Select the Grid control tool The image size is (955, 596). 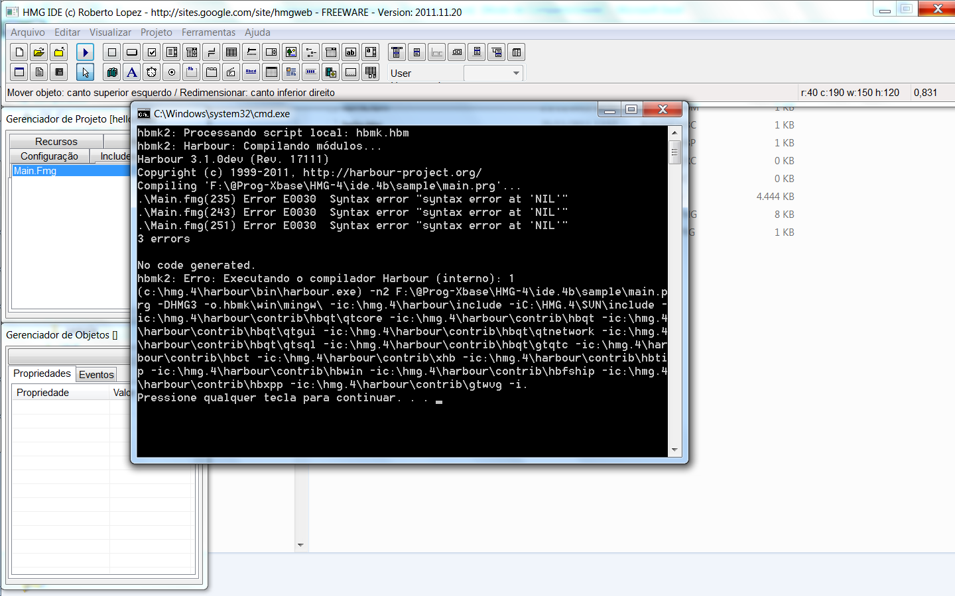(x=231, y=52)
